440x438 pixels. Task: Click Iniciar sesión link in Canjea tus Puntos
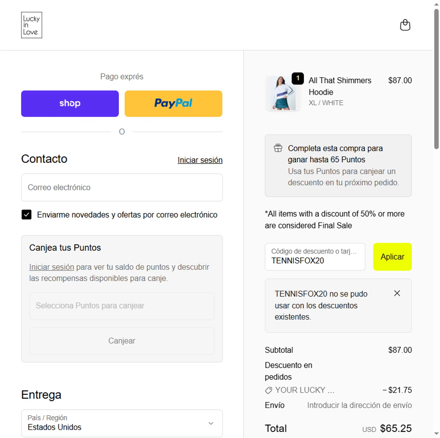(x=52, y=267)
